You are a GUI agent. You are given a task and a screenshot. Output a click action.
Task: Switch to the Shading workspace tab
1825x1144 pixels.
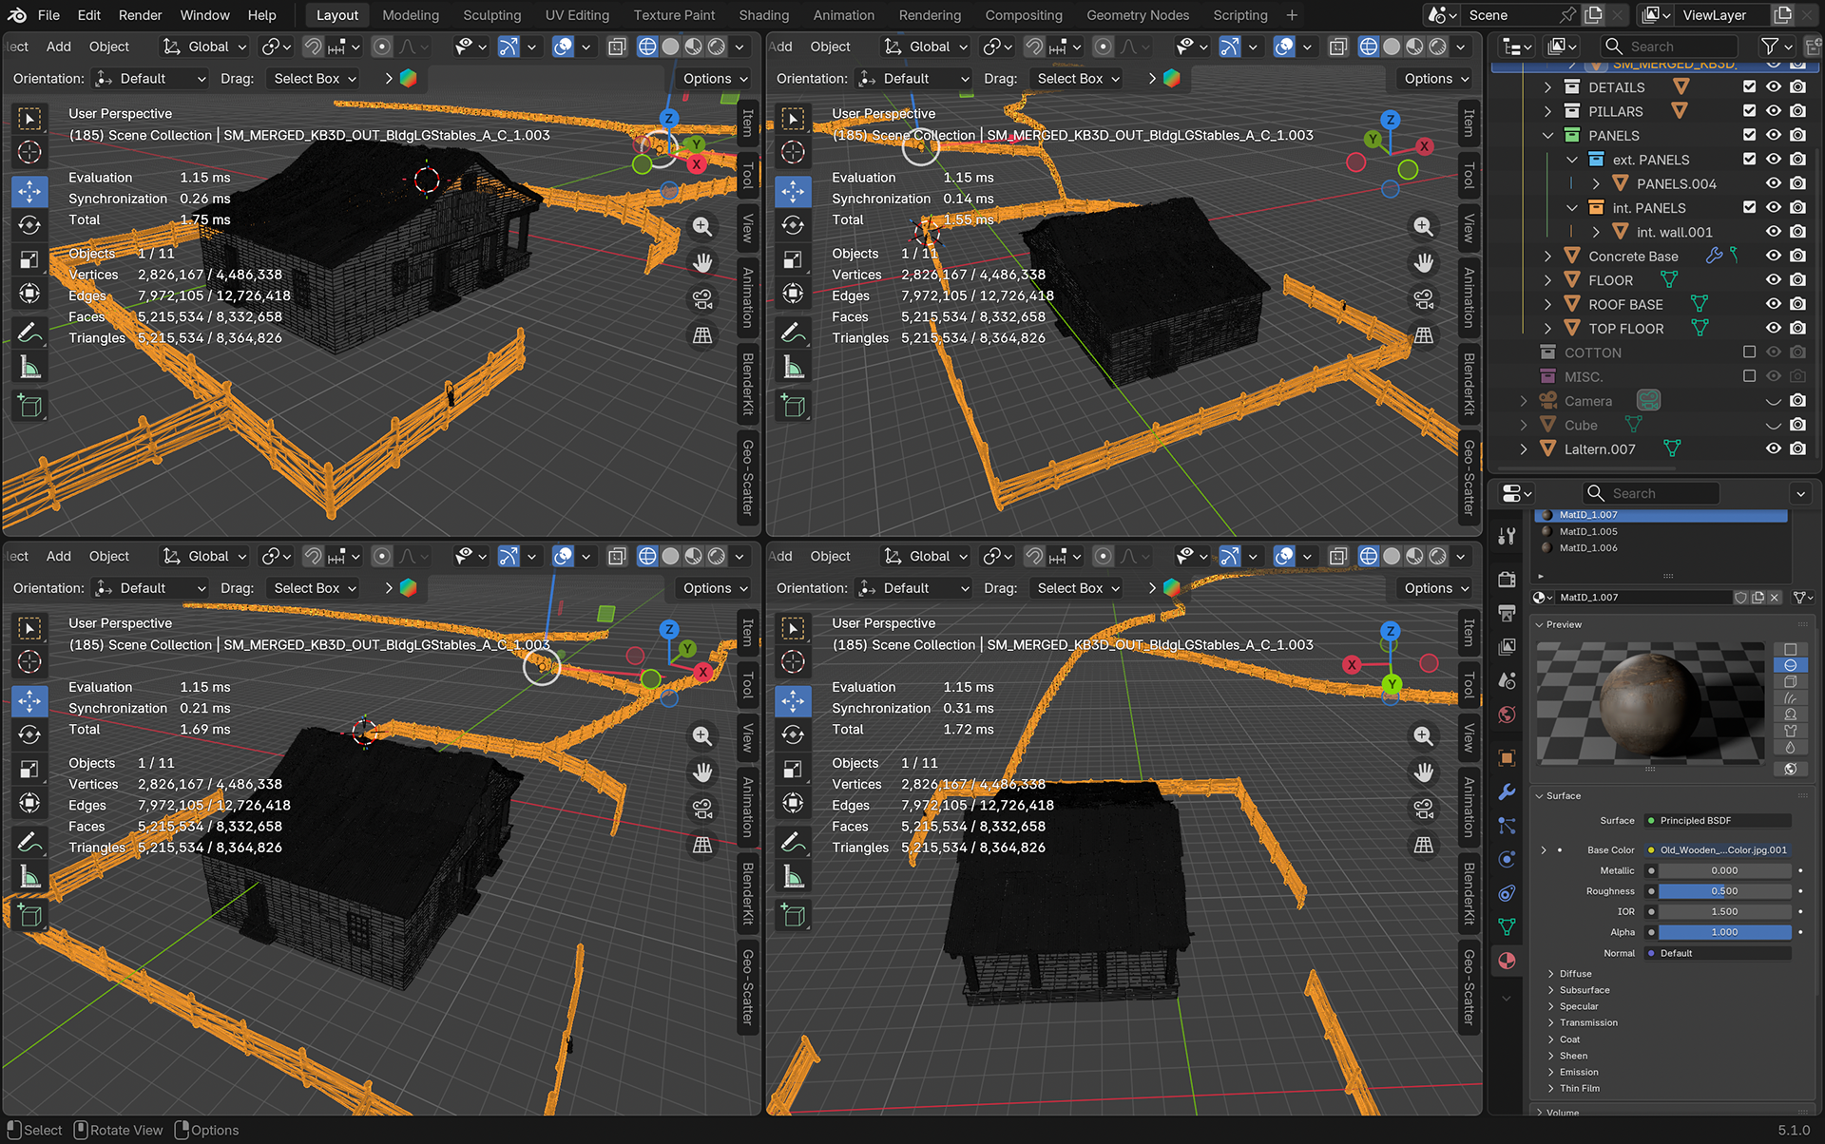point(763,15)
